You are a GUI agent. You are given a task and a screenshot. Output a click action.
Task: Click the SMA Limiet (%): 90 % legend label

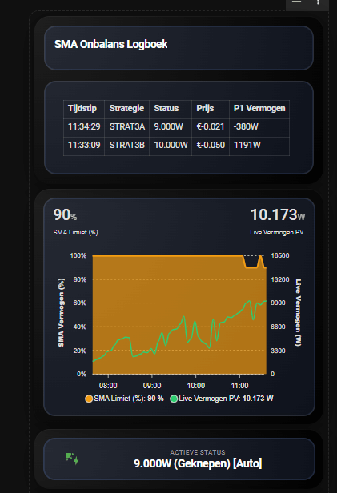pyautogui.click(x=129, y=399)
